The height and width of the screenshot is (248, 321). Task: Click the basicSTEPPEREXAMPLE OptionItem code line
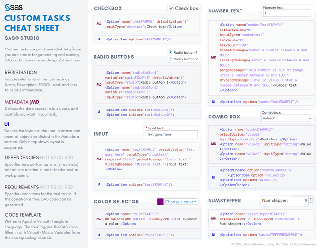point(261,235)
